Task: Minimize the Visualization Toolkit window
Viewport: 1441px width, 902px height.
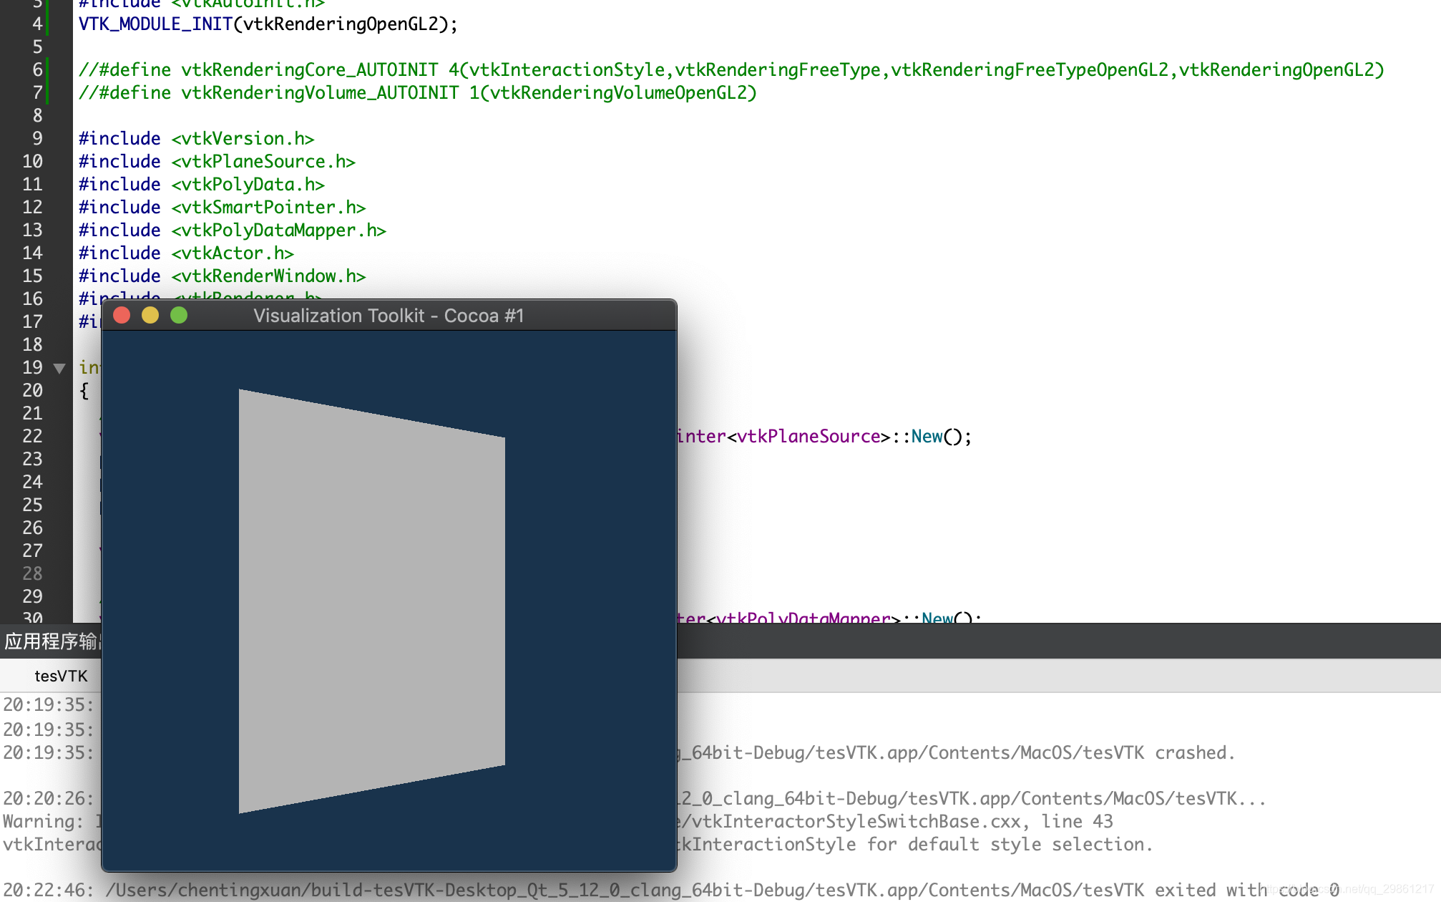Action: point(150,316)
